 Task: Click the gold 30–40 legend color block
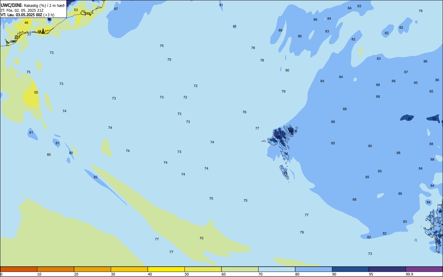129,269
